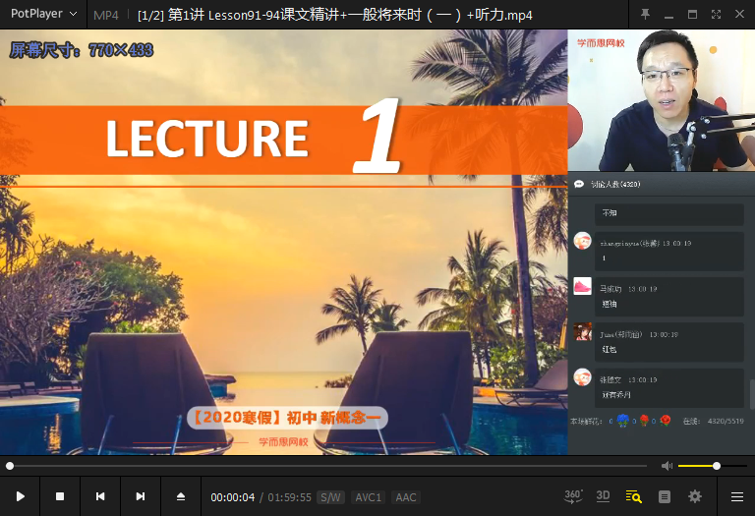The image size is (755, 516).
Task: Click the AAC audio codec label
Action: (x=405, y=497)
